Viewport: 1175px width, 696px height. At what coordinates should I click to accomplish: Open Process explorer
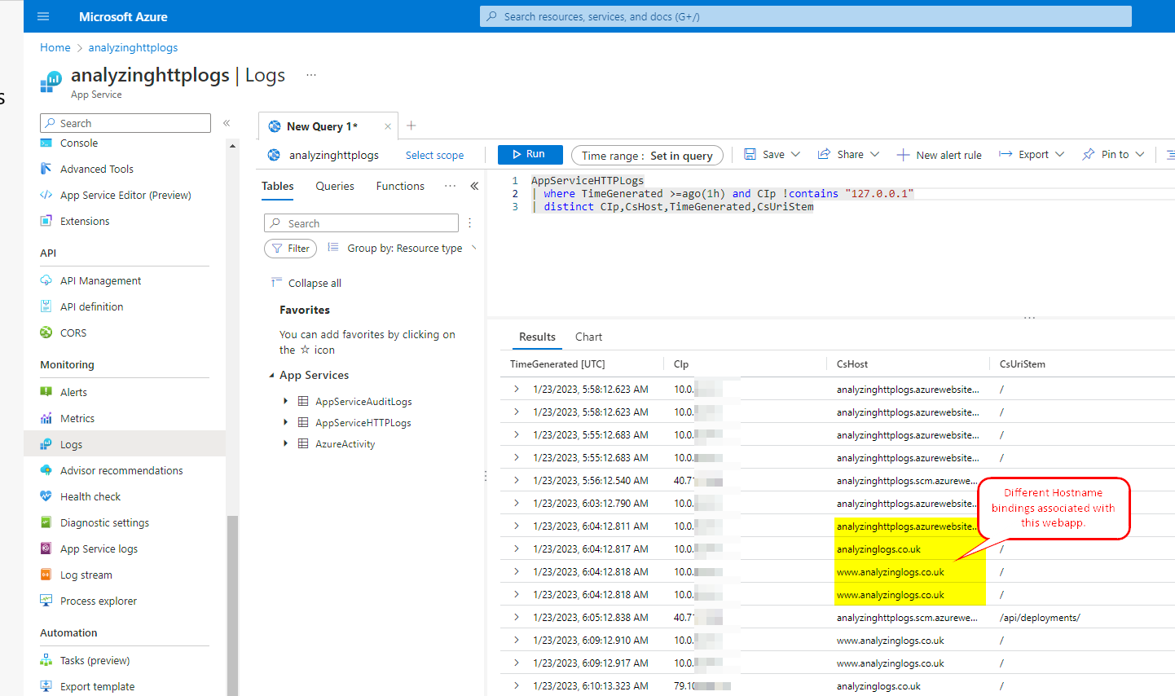[x=99, y=601]
